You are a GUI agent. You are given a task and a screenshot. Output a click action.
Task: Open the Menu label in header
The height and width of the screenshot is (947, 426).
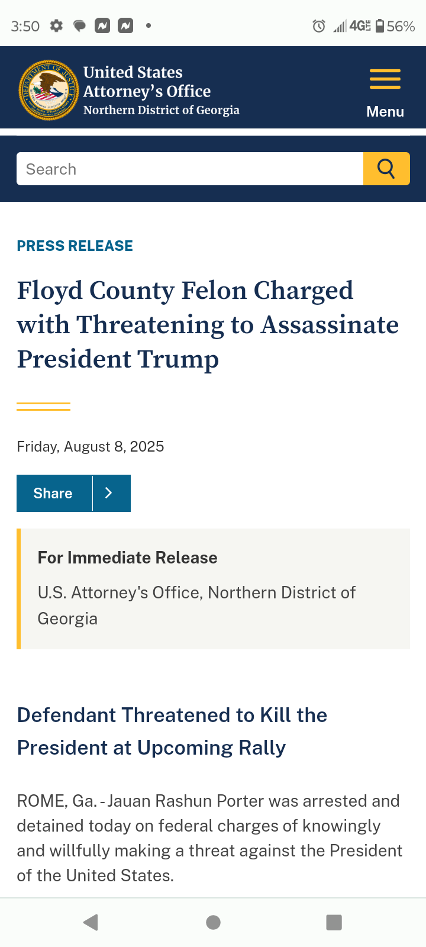[385, 111]
